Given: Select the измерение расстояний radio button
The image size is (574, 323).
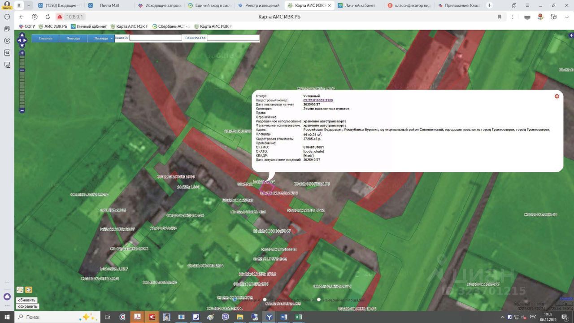Looking at the screenshot, I should tap(265, 300).
